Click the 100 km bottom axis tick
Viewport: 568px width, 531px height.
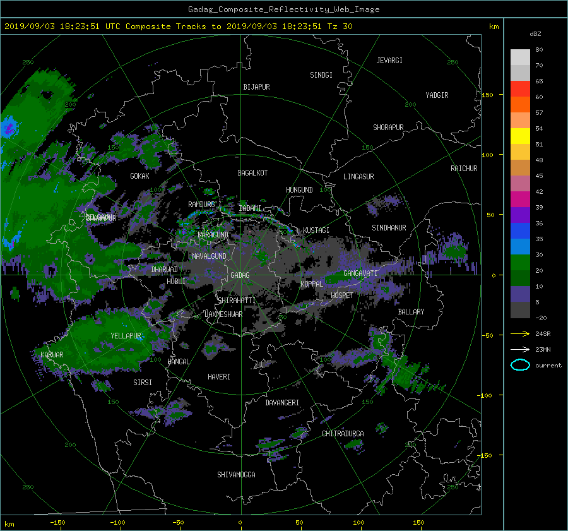[358, 523]
